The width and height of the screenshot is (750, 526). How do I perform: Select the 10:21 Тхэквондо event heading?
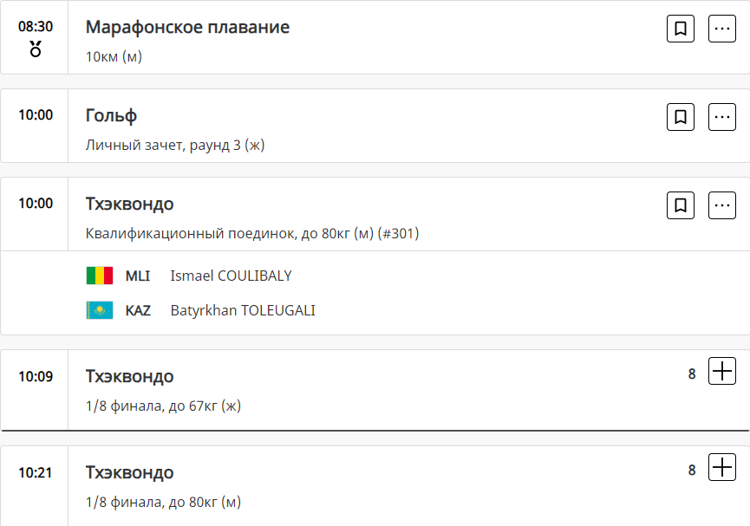point(129,473)
